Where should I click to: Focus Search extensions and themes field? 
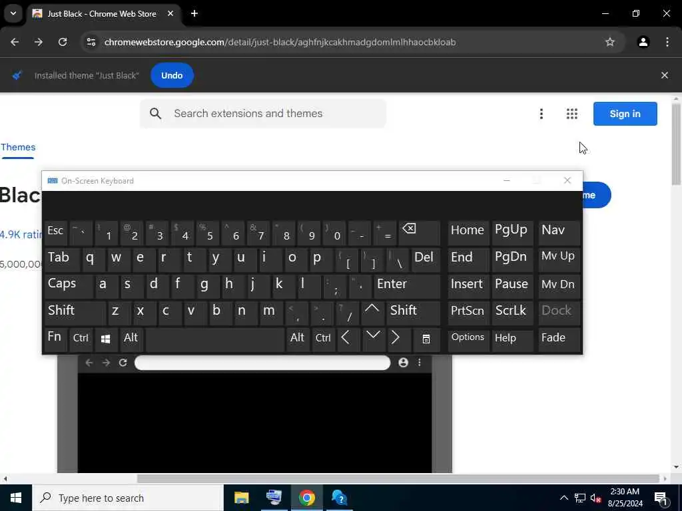(262, 114)
